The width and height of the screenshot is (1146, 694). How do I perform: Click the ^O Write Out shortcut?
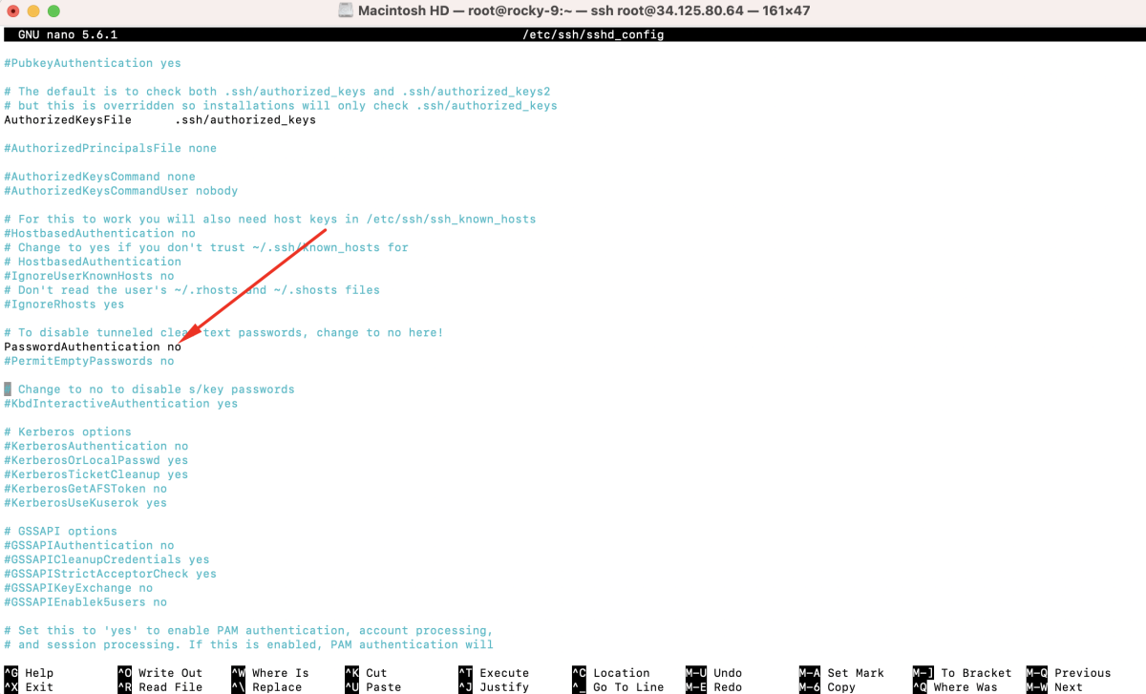pos(160,673)
